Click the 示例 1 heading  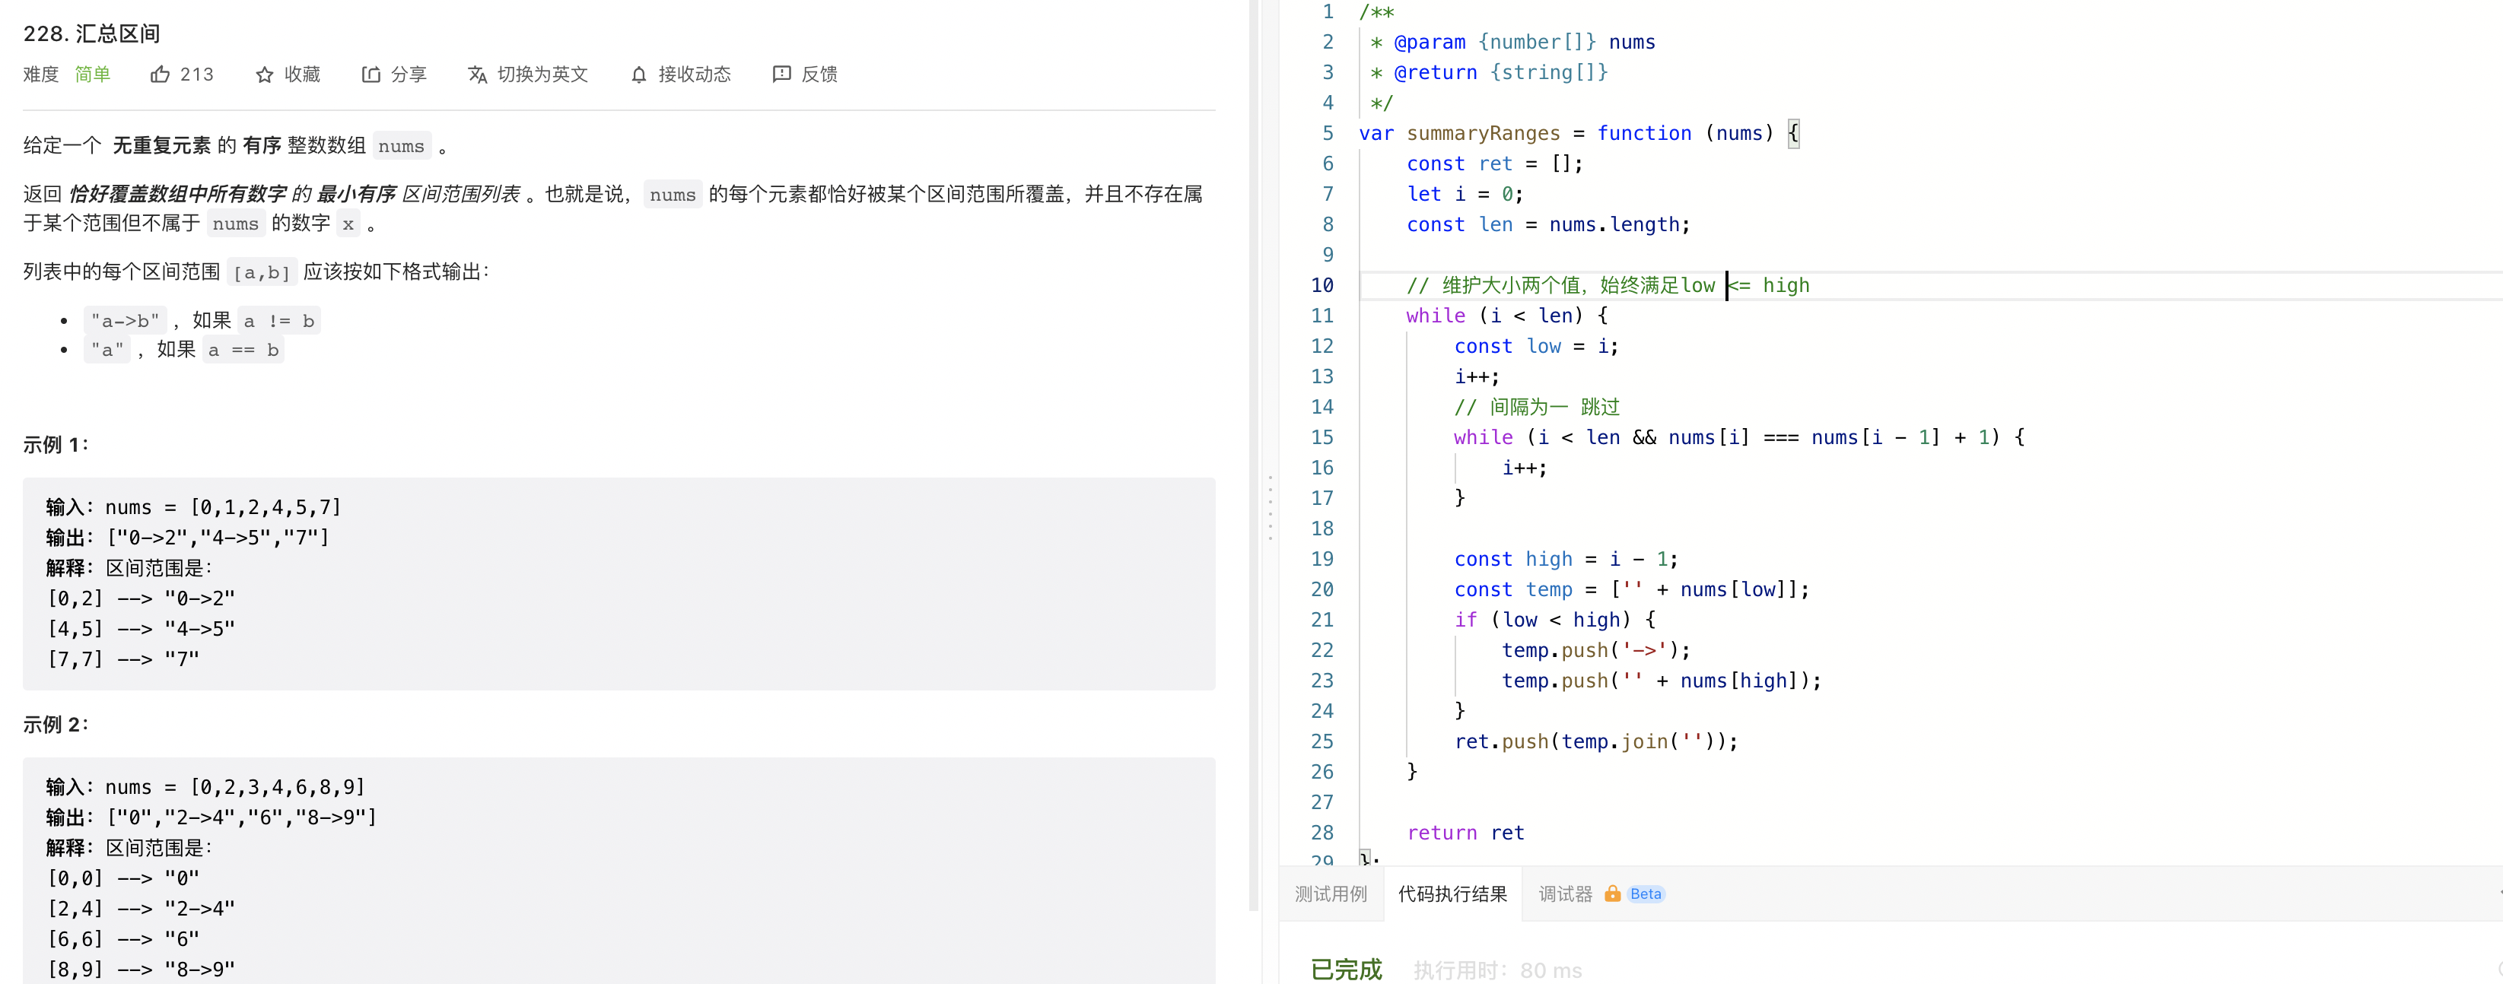(56, 444)
